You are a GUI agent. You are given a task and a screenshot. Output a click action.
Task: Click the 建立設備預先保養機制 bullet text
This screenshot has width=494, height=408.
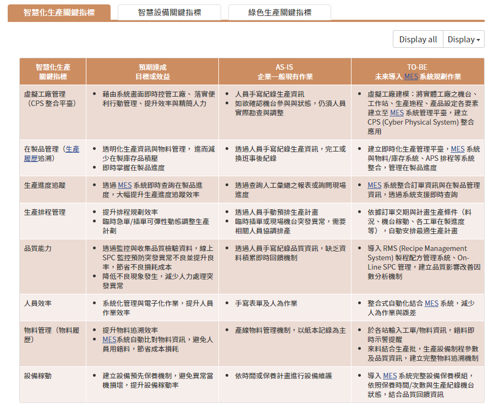pyautogui.click(x=158, y=381)
